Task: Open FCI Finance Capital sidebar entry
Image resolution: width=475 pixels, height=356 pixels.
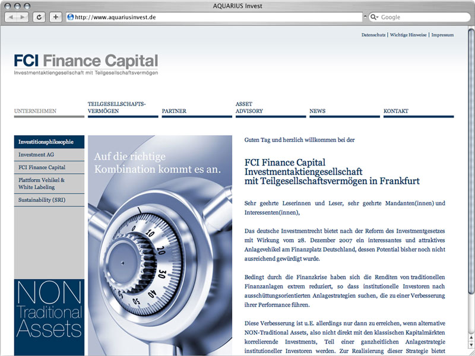Action: point(49,167)
